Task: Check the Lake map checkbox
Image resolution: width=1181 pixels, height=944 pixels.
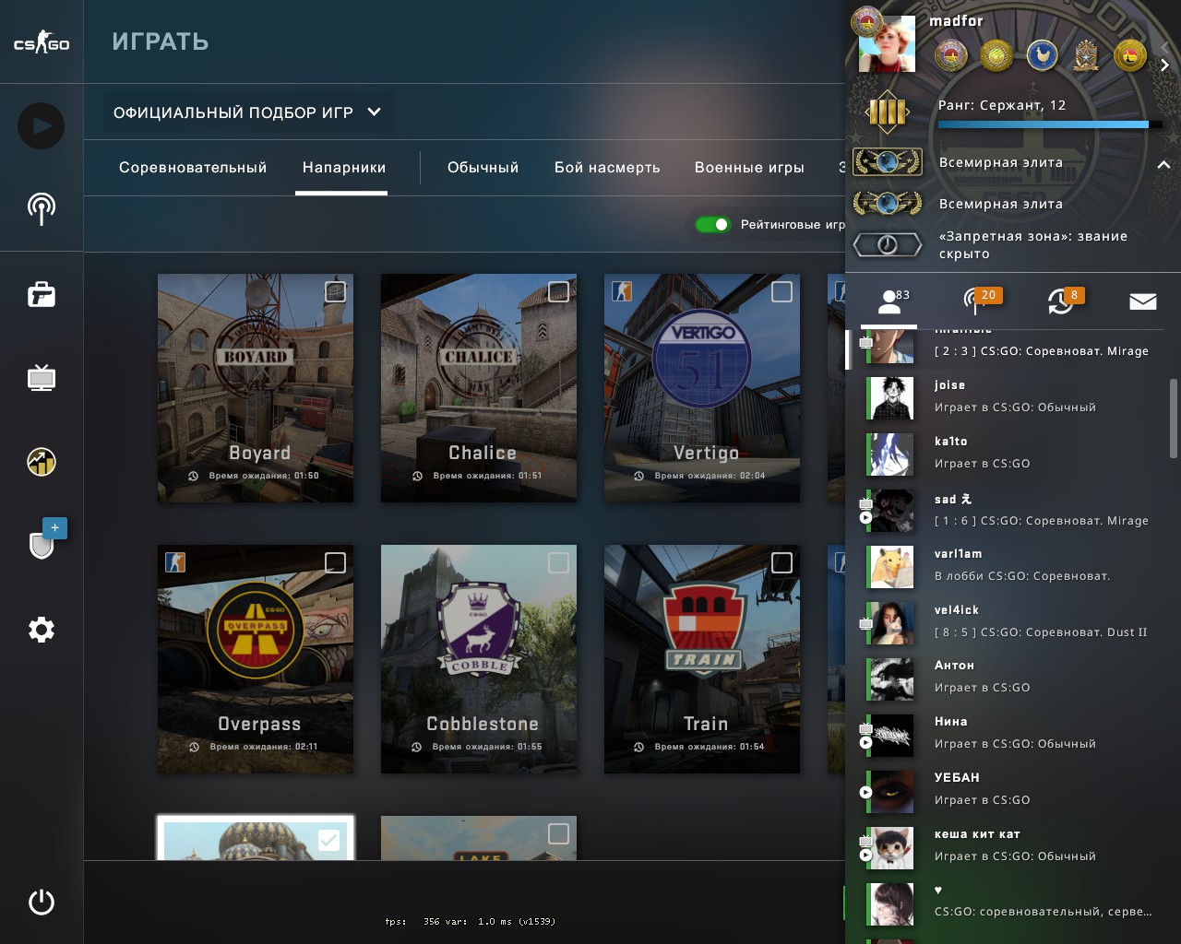Action: tap(558, 833)
